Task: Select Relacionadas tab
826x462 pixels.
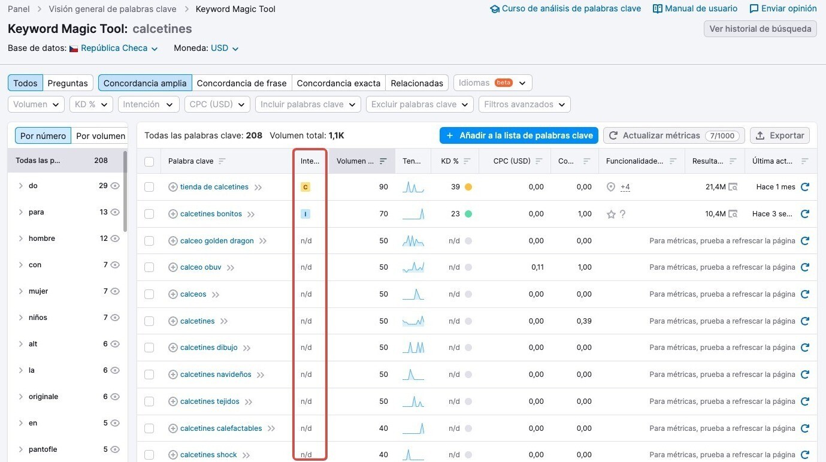Action: click(x=417, y=83)
